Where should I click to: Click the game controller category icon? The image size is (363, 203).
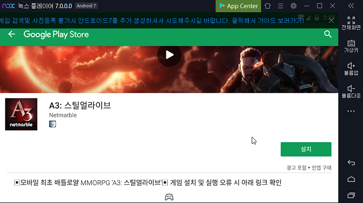coord(169,197)
